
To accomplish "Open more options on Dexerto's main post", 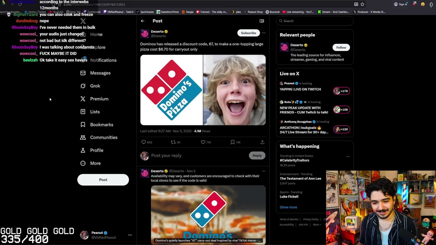I will click(264, 33).
